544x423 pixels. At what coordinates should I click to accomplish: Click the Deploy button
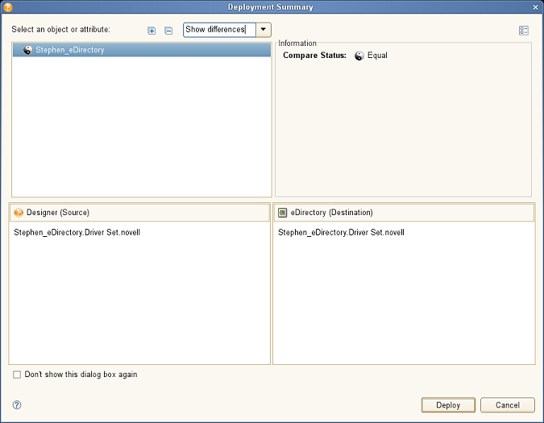click(x=448, y=405)
